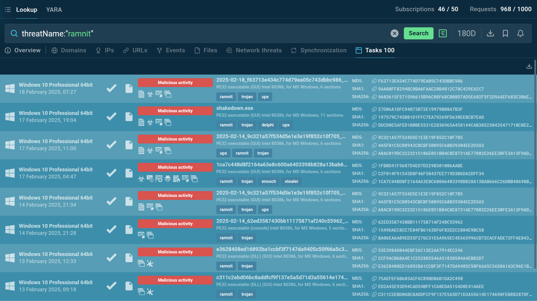537x301 pixels.
Task: Click the results list vertical scrollbar
Action: [535, 165]
